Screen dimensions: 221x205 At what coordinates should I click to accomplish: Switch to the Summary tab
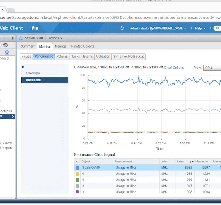click(28, 46)
